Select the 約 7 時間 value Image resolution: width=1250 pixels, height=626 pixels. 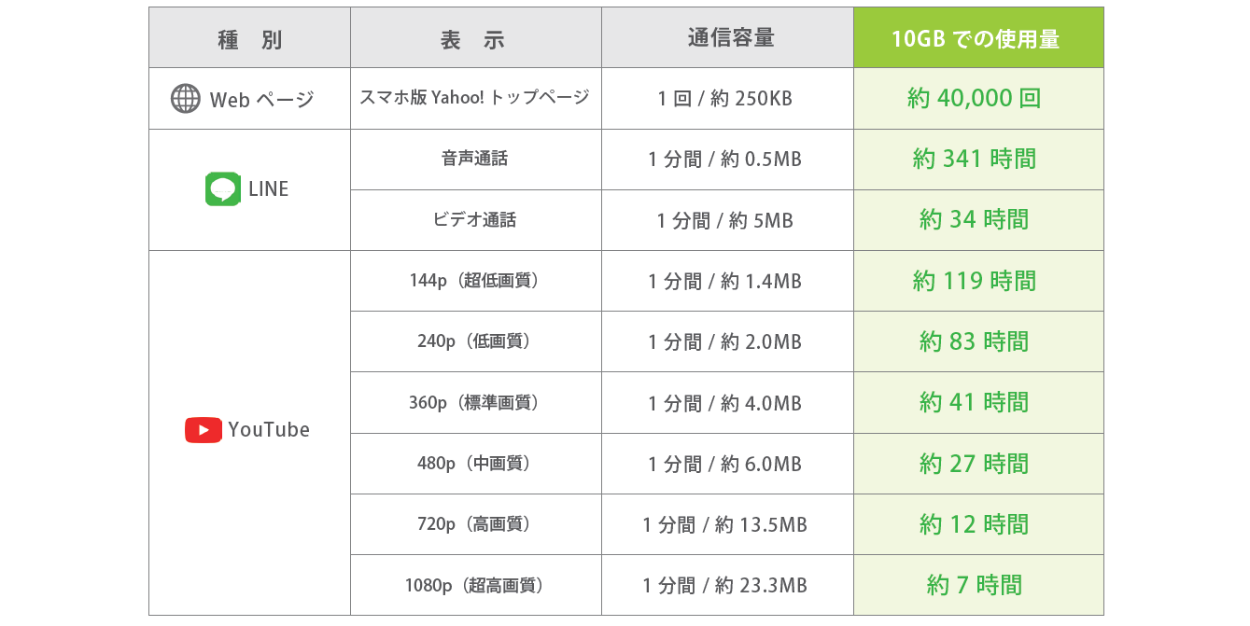(x=975, y=586)
